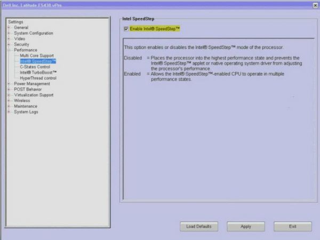Expand the POST Behavior node
This screenshot has width=320, height=240.
click(x=9, y=90)
